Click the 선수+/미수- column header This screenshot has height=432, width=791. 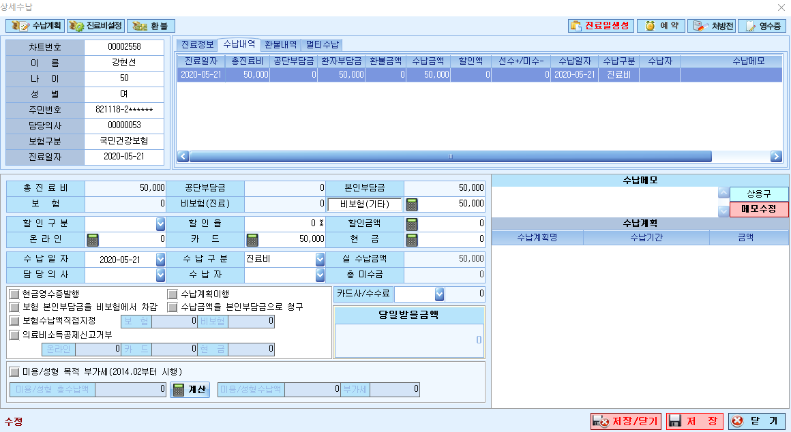(x=521, y=61)
